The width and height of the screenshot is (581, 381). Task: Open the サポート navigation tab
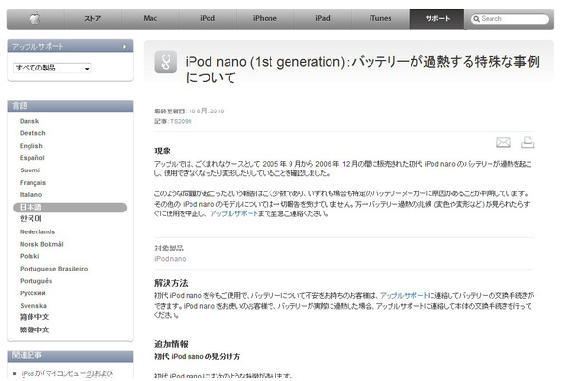[436, 18]
